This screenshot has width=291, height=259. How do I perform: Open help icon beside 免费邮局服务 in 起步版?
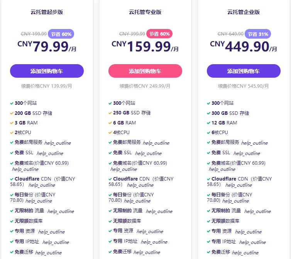[x=58, y=143]
